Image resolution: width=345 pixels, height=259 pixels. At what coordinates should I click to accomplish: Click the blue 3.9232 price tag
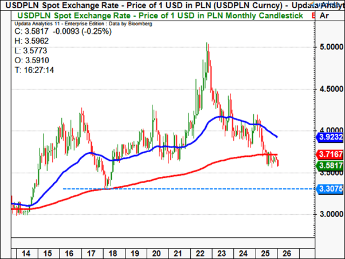pyautogui.click(x=331, y=138)
